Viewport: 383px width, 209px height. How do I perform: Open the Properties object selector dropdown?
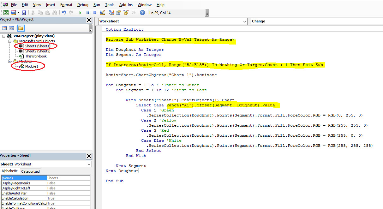pyautogui.click(x=89, y=164)
